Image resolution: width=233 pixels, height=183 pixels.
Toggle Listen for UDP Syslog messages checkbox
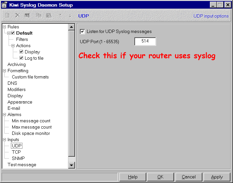(x=82, y=31)
